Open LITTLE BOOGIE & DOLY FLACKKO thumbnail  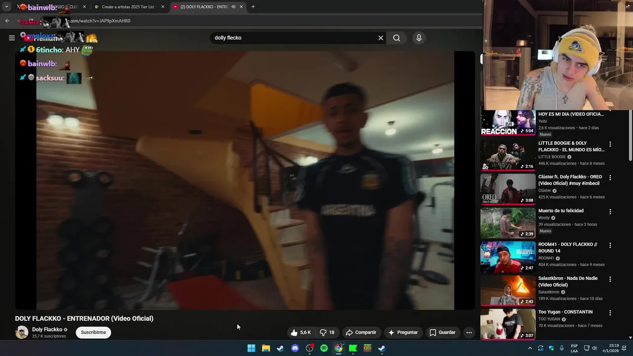pos(508,156)
